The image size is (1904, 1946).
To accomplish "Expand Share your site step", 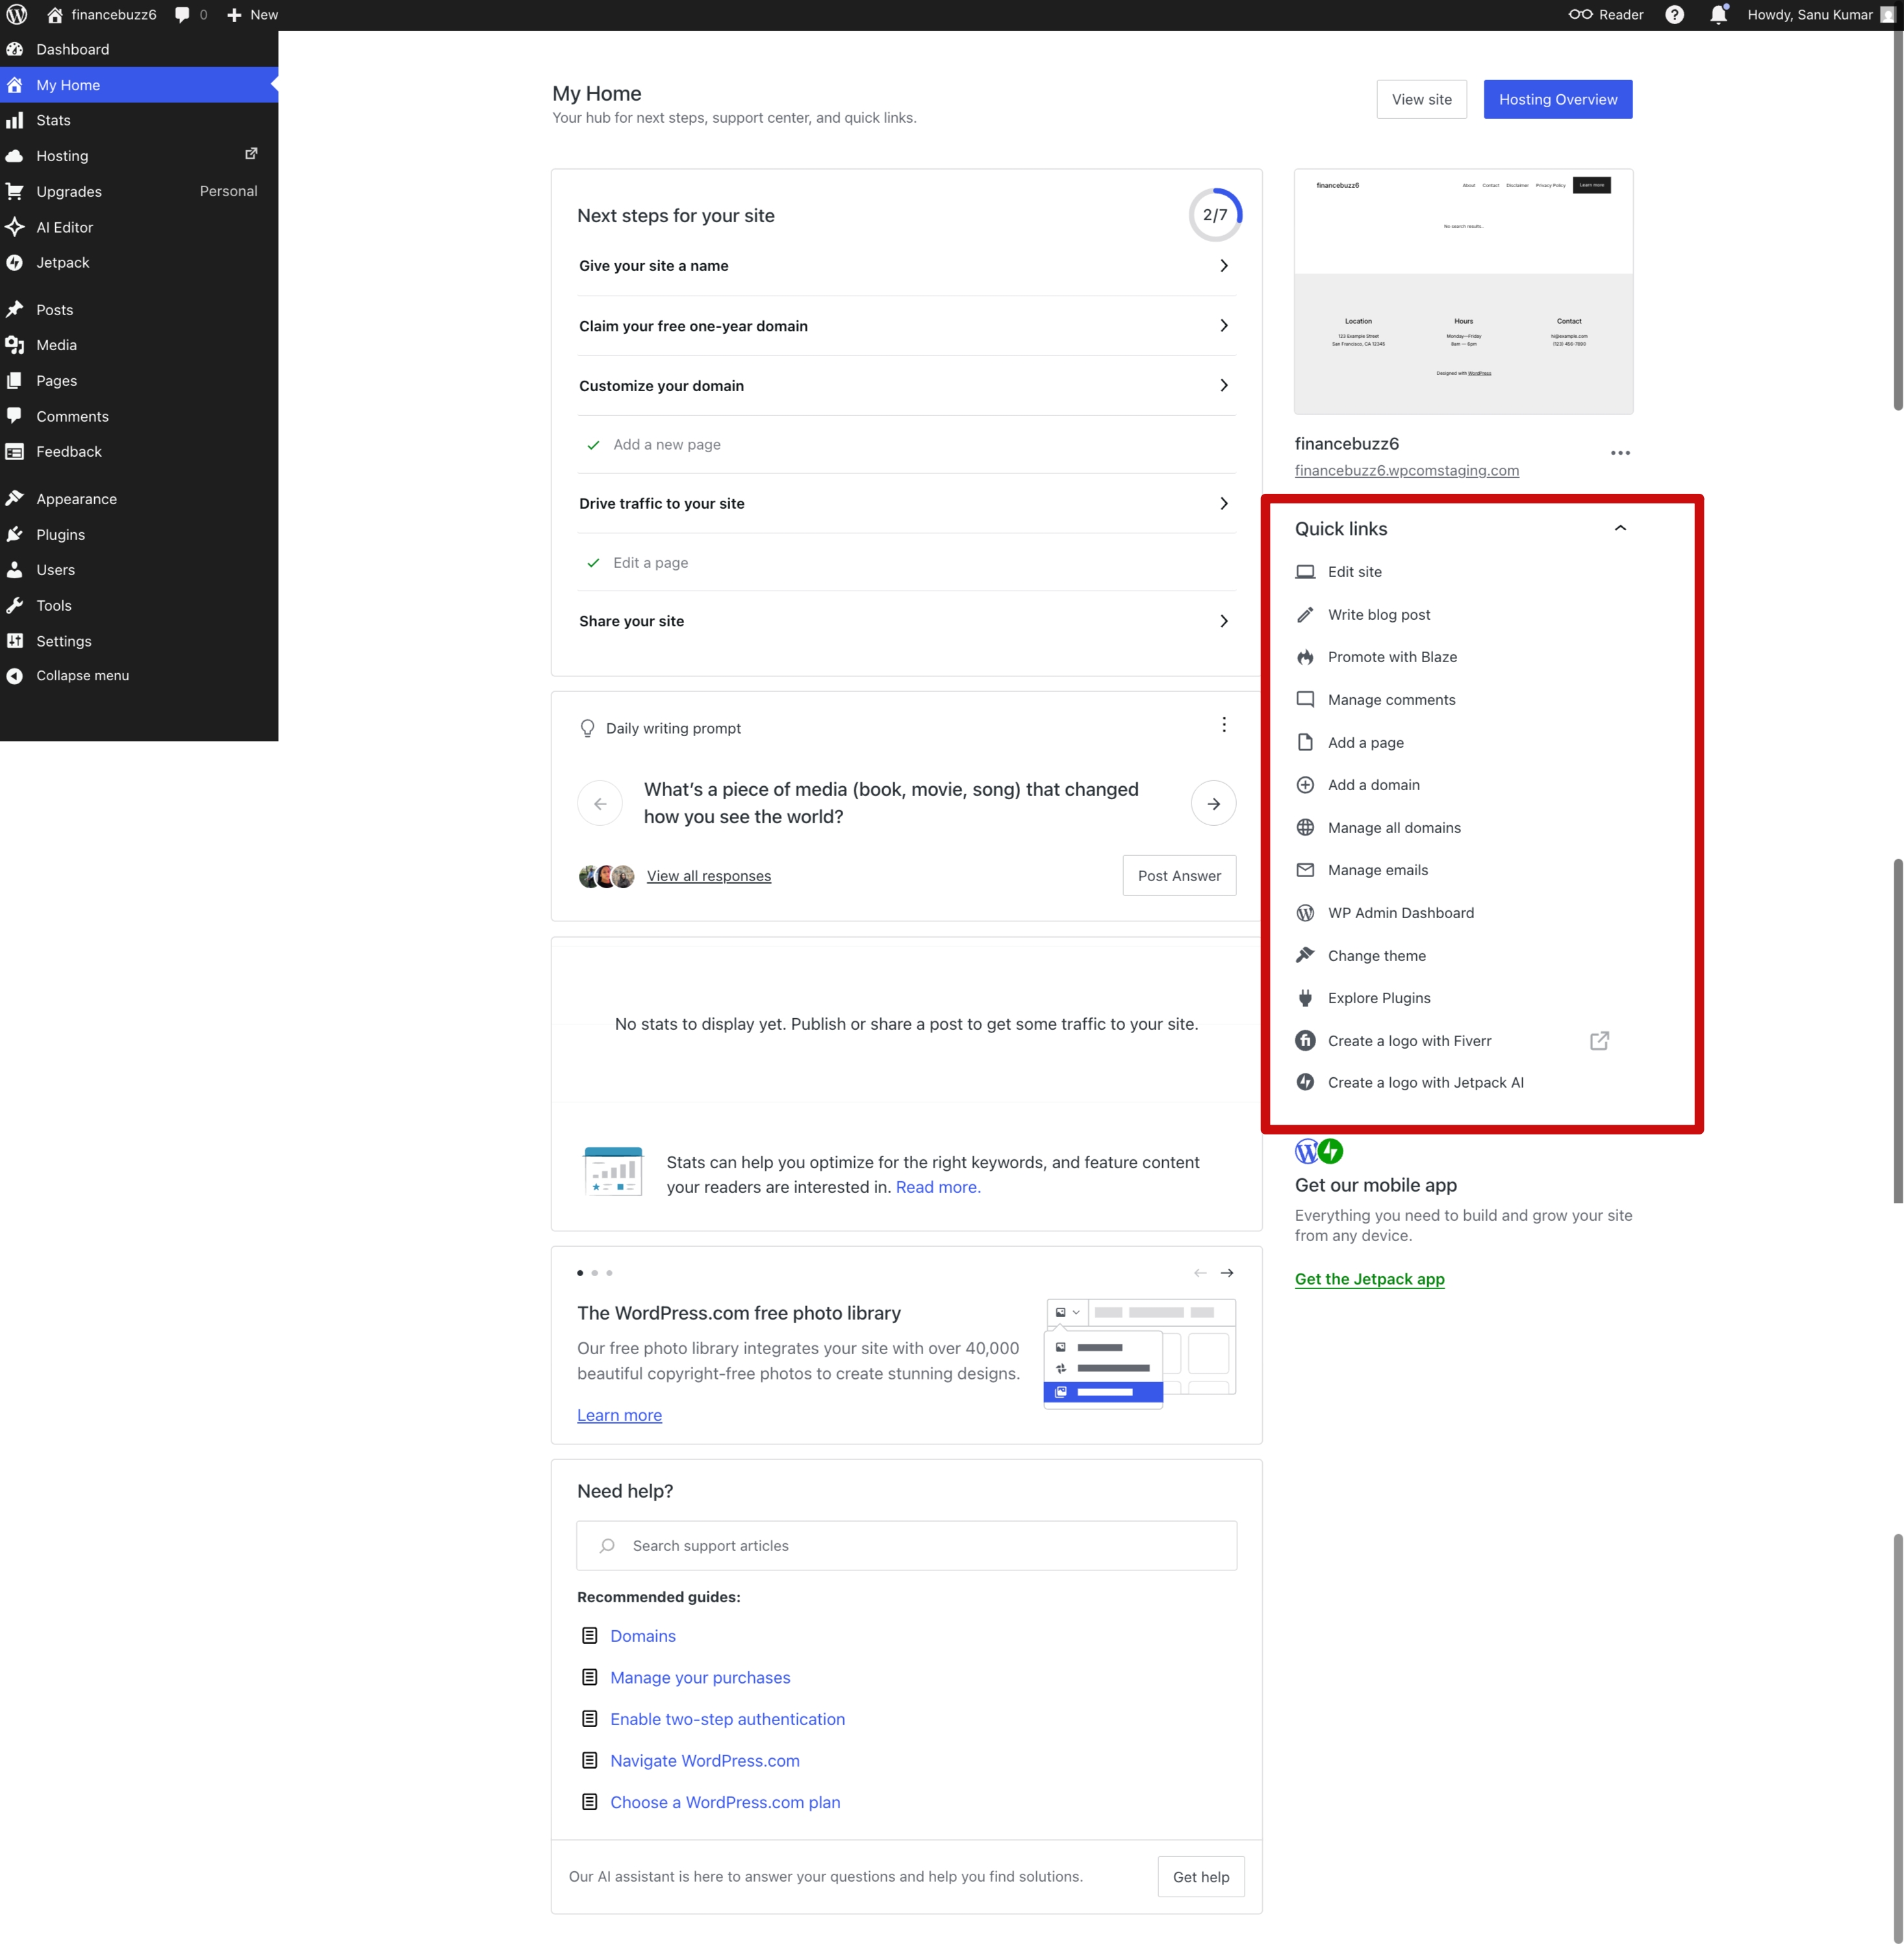I will tap(906, 621).
